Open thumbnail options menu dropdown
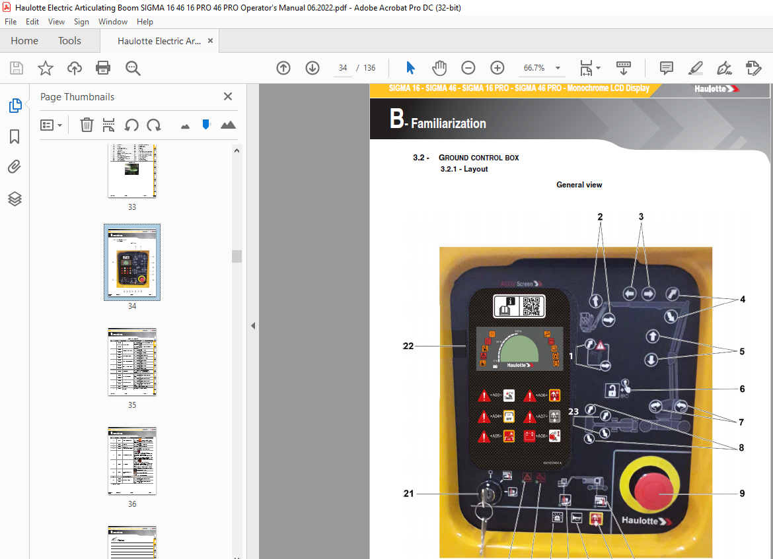Image resolution: width=773 pixels, height=559 pixels. [51, 125]
